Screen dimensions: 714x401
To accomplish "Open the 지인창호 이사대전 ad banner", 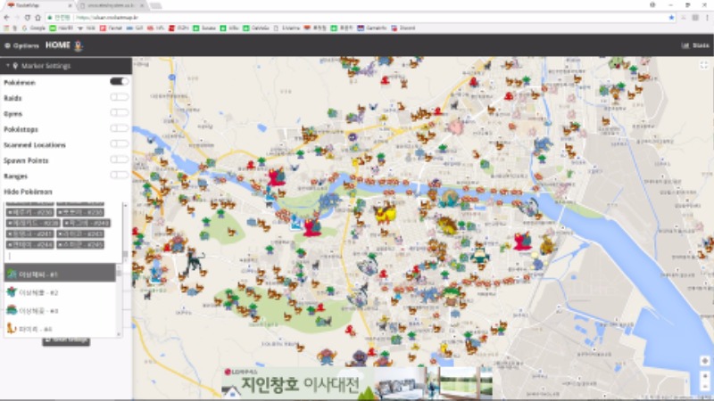I will pos(358,384).
